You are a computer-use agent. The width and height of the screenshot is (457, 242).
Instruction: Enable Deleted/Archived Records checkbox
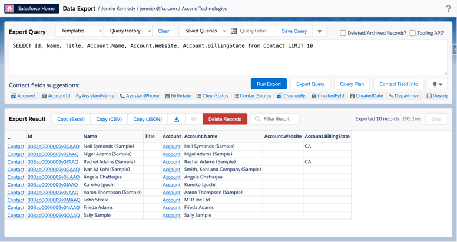[x=343, y=33]
